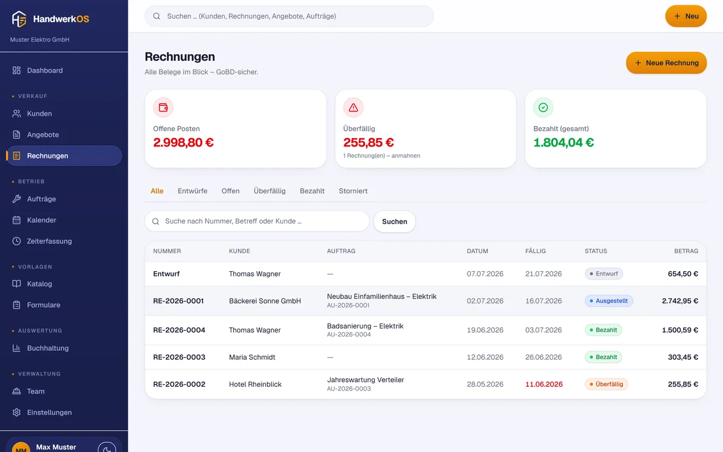Click the Kunden people icon
The height and width of the screenshot is (452, 723).
click(x=17, y=113)
